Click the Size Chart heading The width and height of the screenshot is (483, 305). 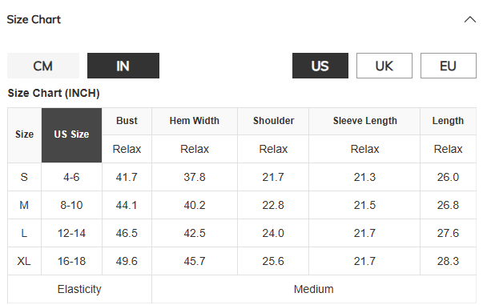34,20
